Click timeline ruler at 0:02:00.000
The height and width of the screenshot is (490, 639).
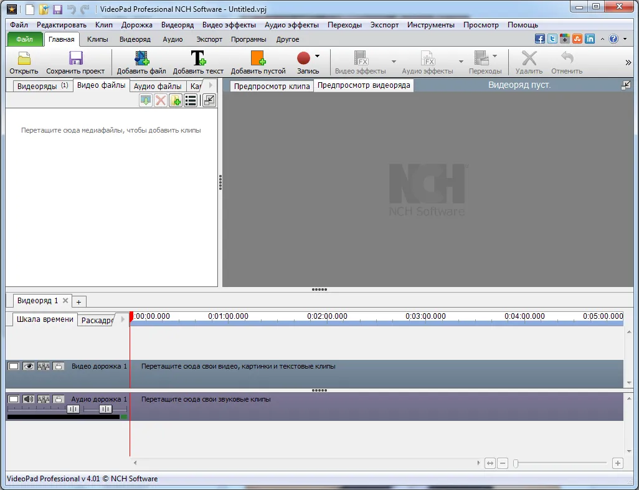327,316
